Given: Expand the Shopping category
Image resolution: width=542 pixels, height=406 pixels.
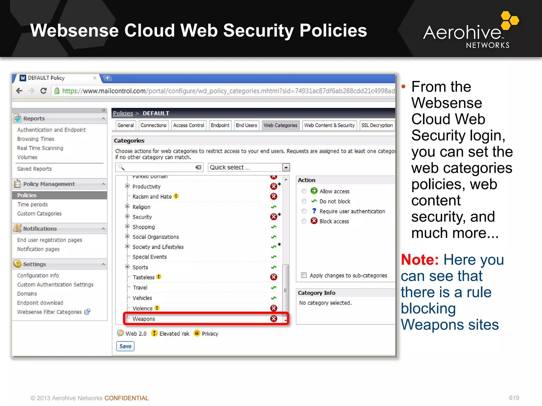Looking at the screenshot, I should [127, 227].
